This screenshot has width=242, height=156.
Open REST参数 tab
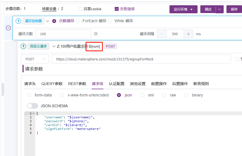(77, 84)
